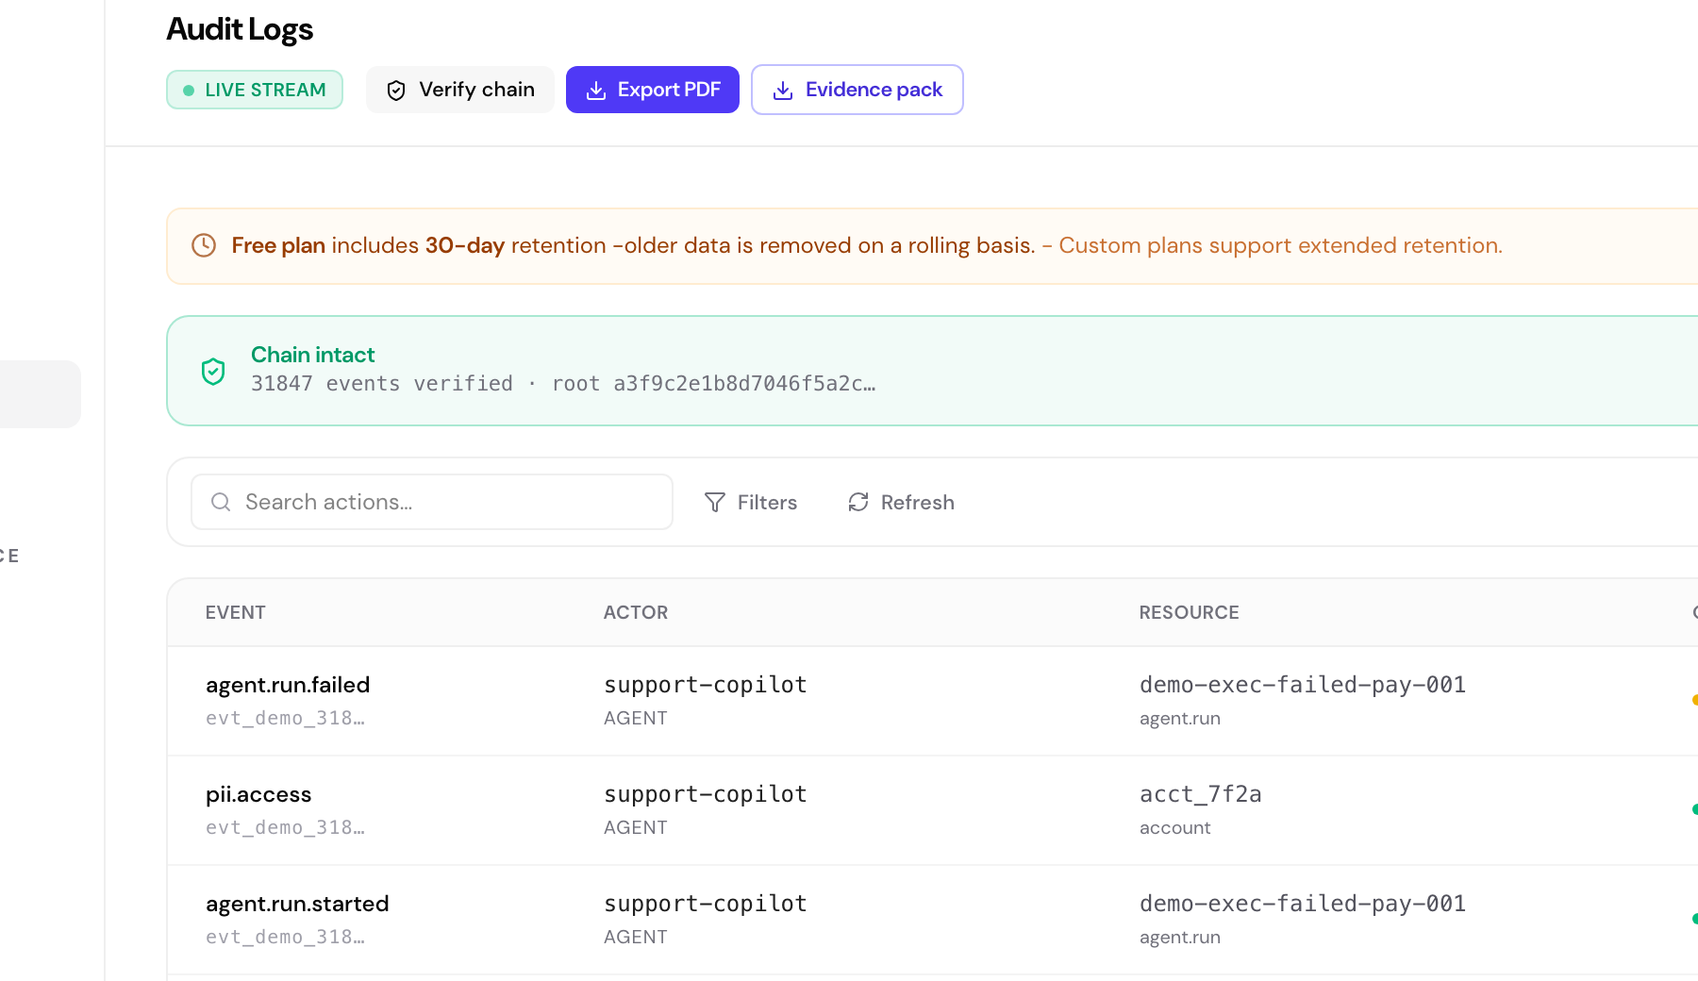Click agent.run type in agent.run.started row
The height and width of the screenshot is (981, 1698).
(1180, 937)
